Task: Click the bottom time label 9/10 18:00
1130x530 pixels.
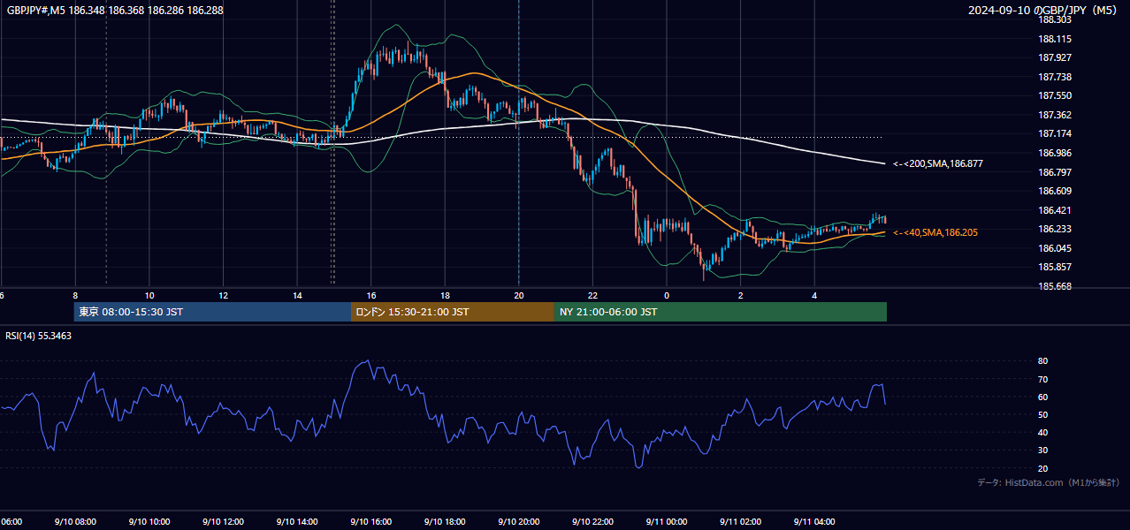Action: [x=445, y=522]
